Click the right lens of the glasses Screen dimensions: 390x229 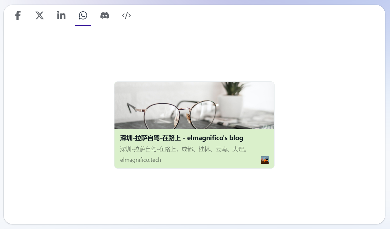pos(203,115)
